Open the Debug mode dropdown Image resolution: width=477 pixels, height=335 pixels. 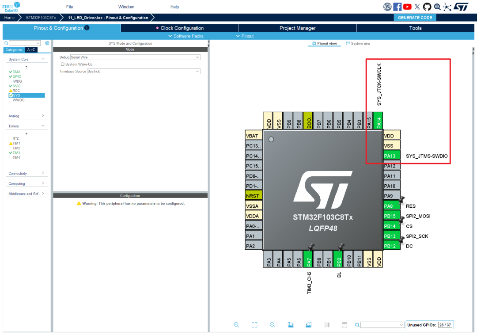pyautogui.click(x=135, y=57)
